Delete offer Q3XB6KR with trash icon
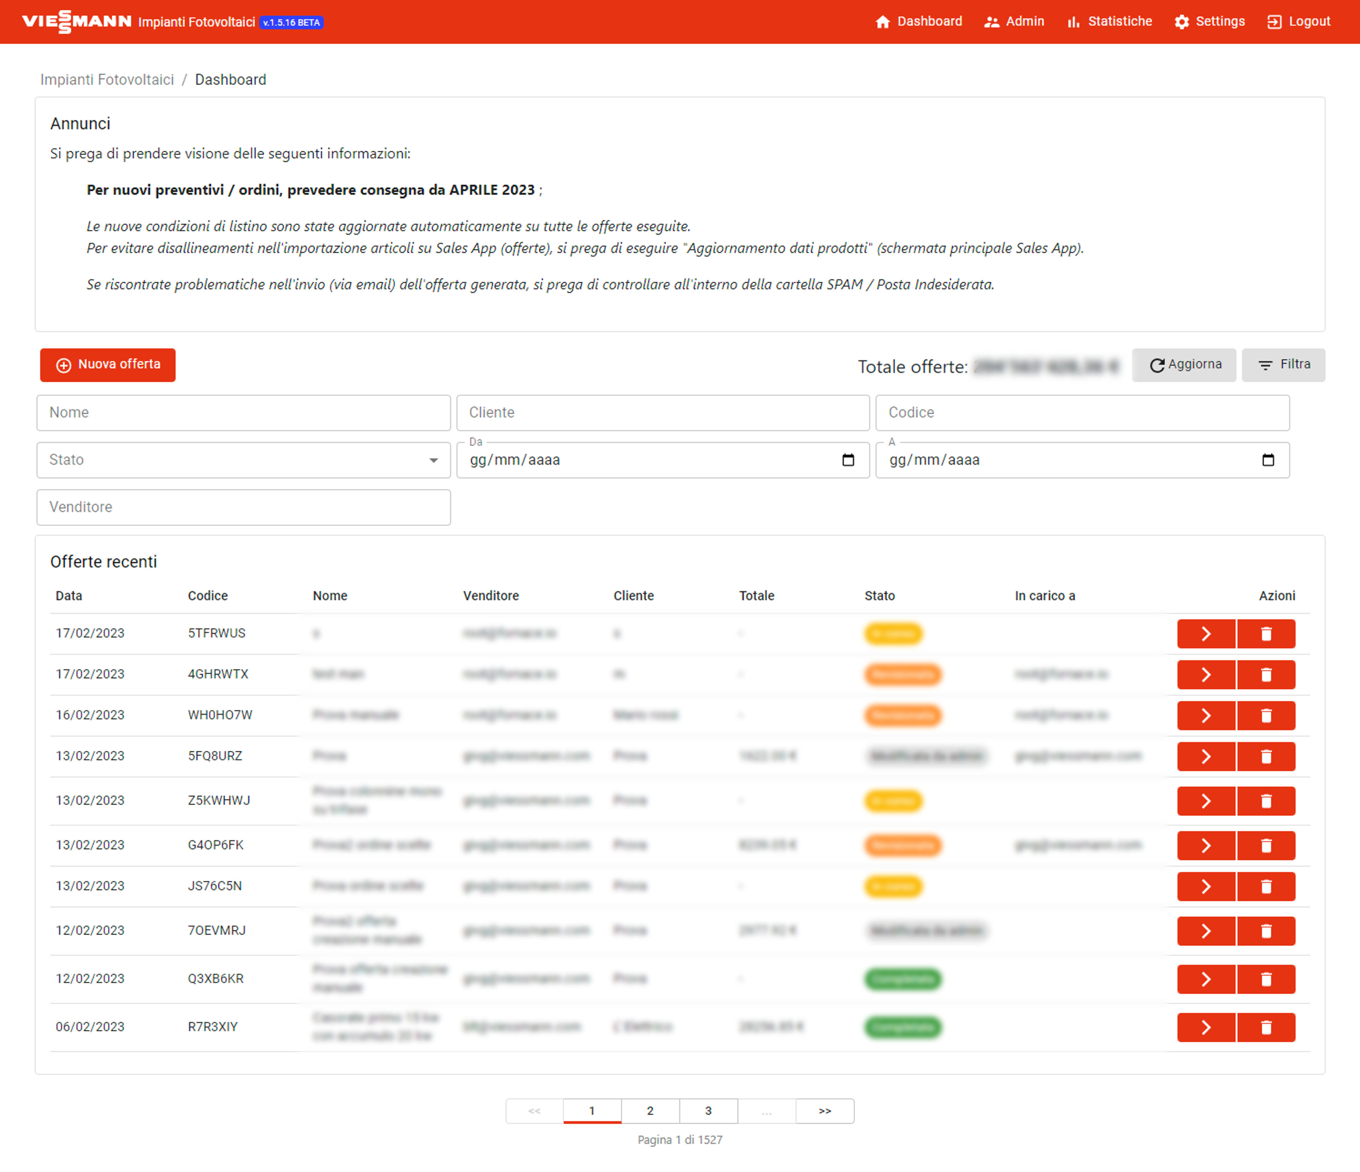The height and width of the screenshot is (1172, 1360). pos(1266,979)
